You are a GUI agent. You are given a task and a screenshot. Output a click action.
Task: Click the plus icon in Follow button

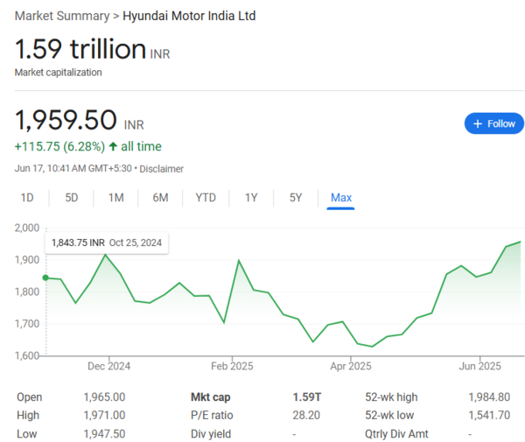point(478,124)
